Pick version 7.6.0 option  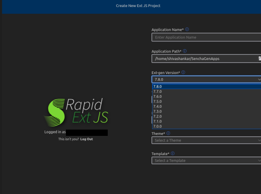[x=158, y=97]
